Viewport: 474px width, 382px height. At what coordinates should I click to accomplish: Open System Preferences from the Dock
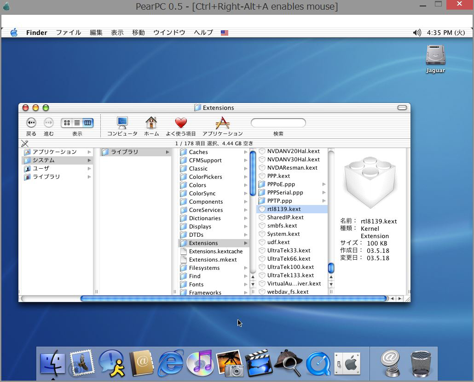pyautogui.click(x=347, y=364)
